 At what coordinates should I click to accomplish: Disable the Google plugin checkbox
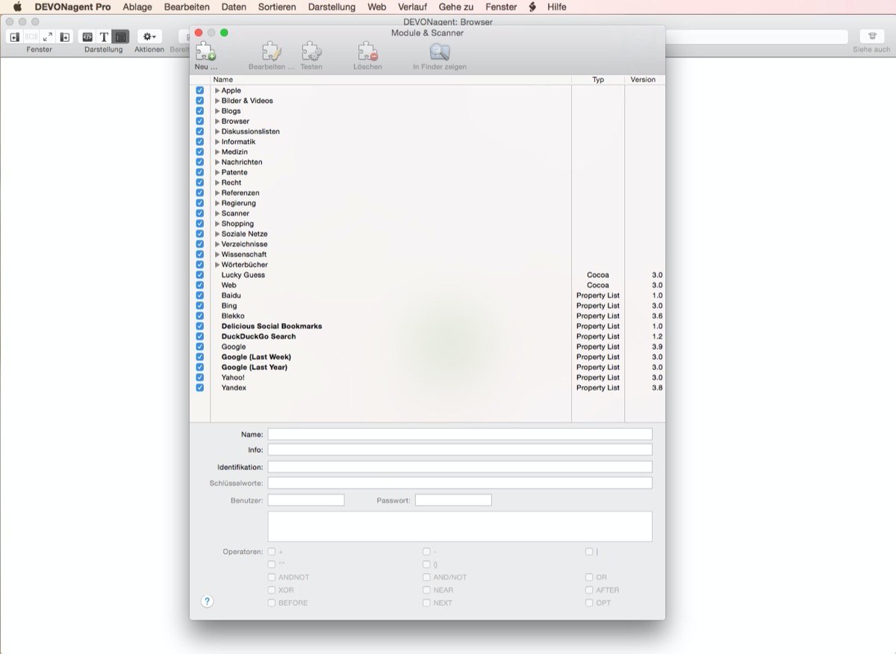(x=199, y=347)
